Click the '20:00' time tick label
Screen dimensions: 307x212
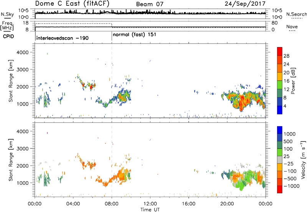[227, 204]
